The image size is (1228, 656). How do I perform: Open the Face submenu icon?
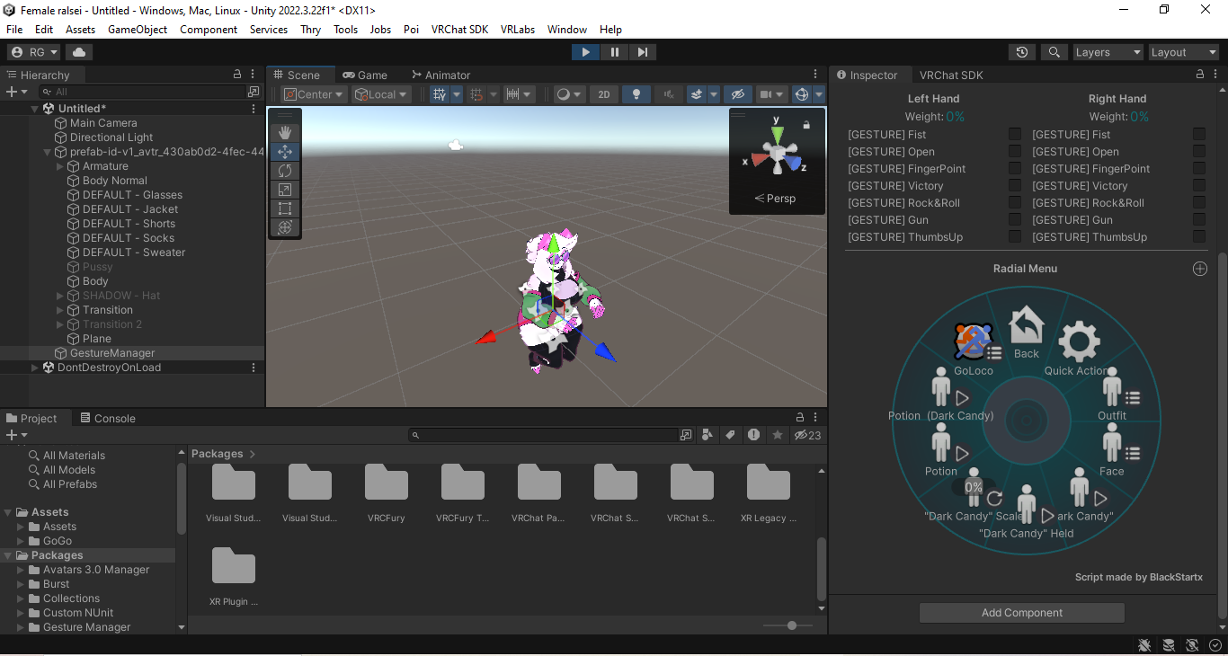click(x=1112, y=443)
